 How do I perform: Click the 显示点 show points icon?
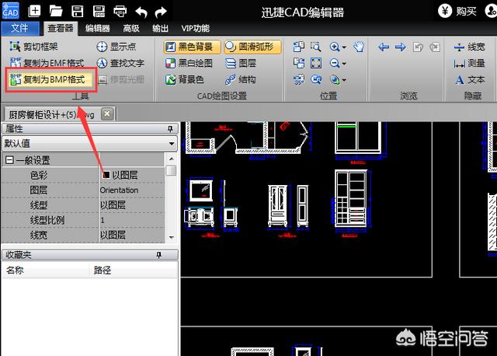click(x=102, y=47)
